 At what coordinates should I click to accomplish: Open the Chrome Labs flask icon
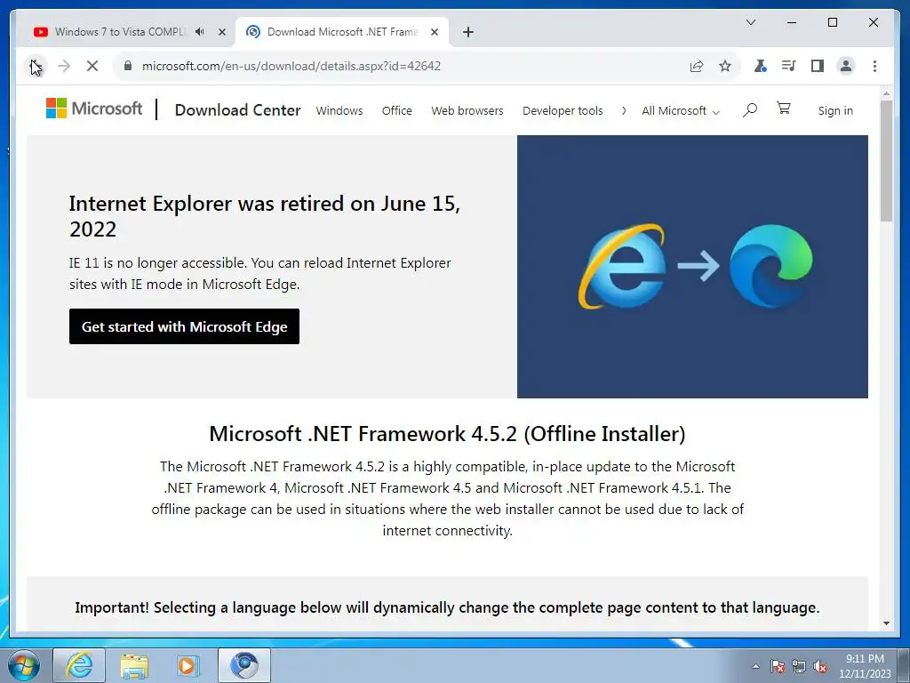point(760,66)
